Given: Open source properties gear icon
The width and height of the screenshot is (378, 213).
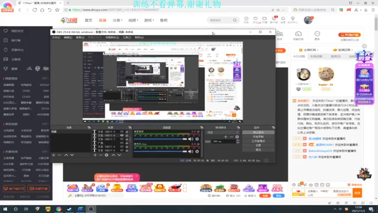Looking at the screenshot, I should point(107,155).
